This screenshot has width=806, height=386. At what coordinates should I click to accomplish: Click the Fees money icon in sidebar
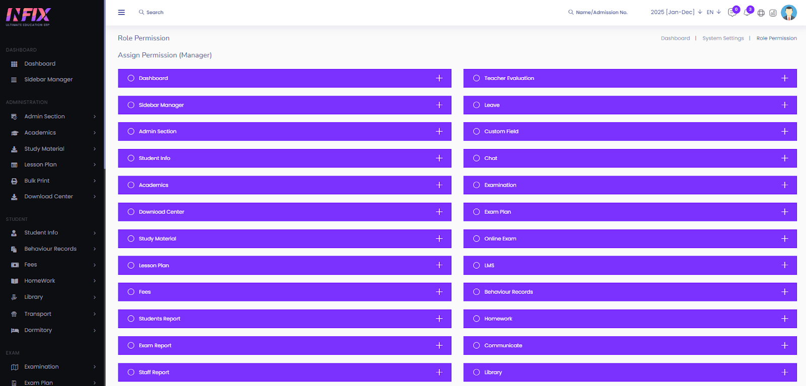click(x=15, y=265)
